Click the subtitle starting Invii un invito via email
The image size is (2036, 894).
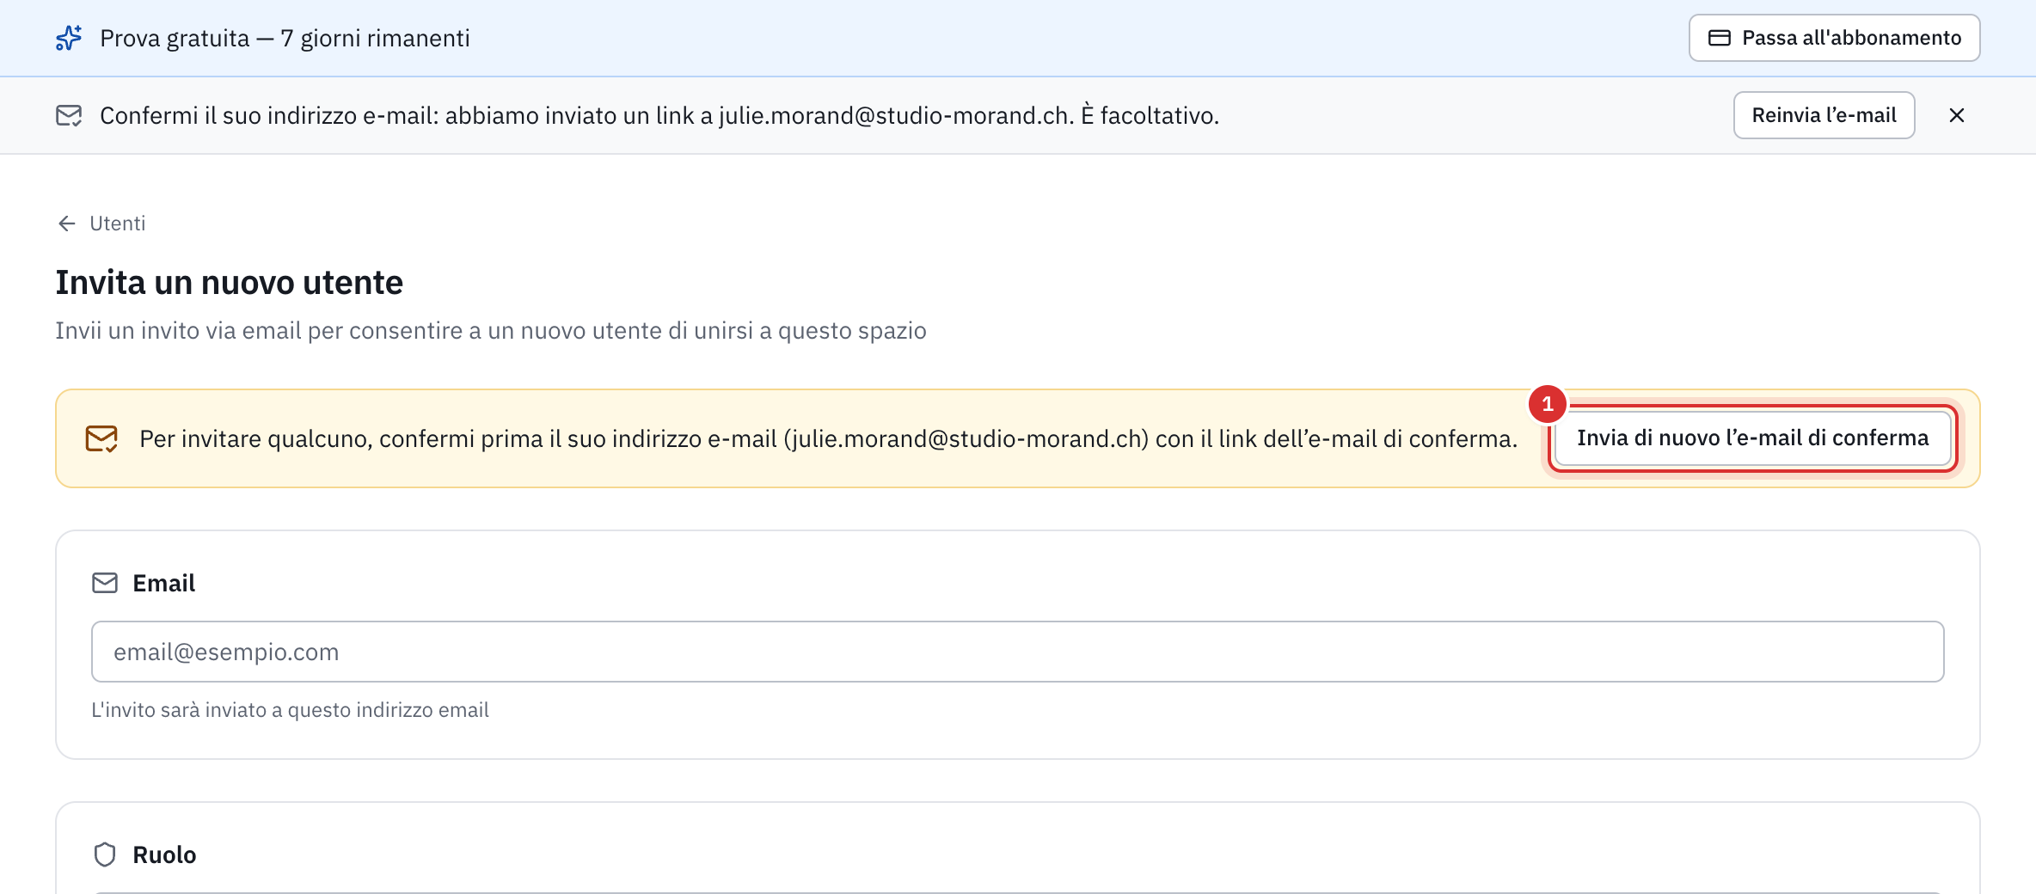491,331
